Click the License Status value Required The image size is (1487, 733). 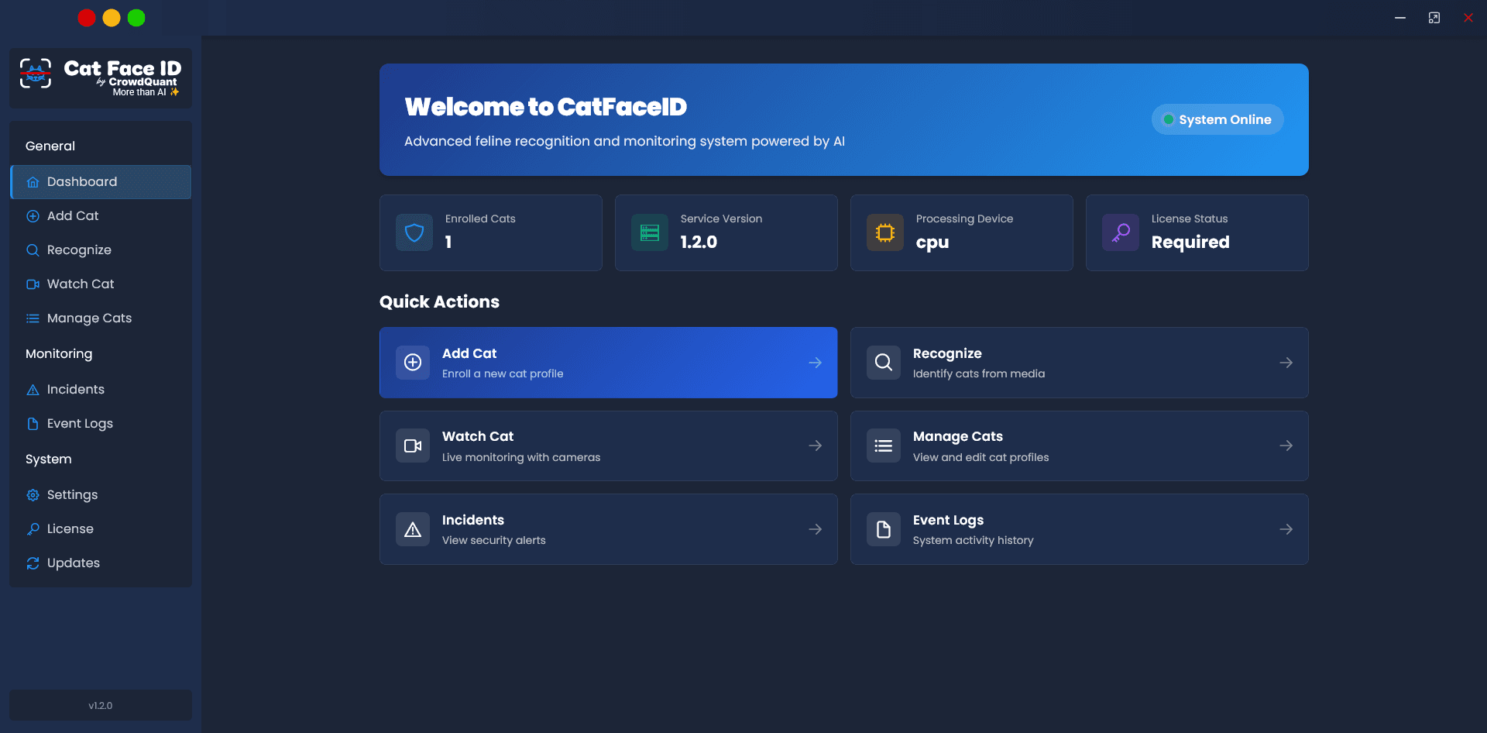[x=1190, y=243]
